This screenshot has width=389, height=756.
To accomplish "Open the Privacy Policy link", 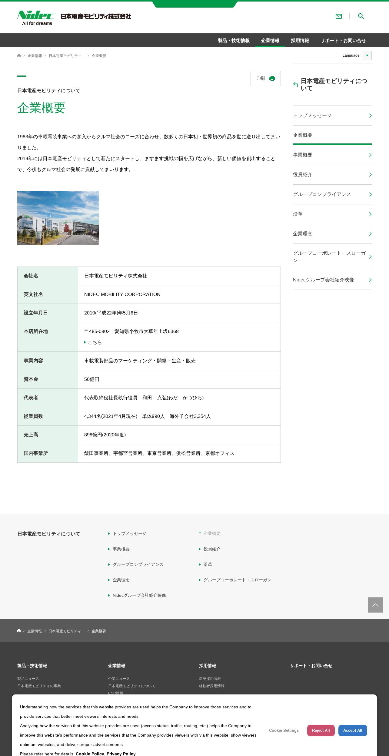I will [x=121, y=754].
